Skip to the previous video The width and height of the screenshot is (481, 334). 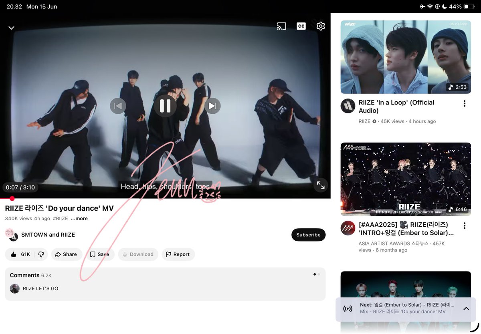[x=118, y=106]
